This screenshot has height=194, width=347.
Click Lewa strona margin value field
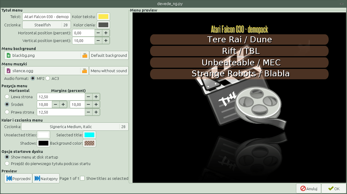coord(61,97)
